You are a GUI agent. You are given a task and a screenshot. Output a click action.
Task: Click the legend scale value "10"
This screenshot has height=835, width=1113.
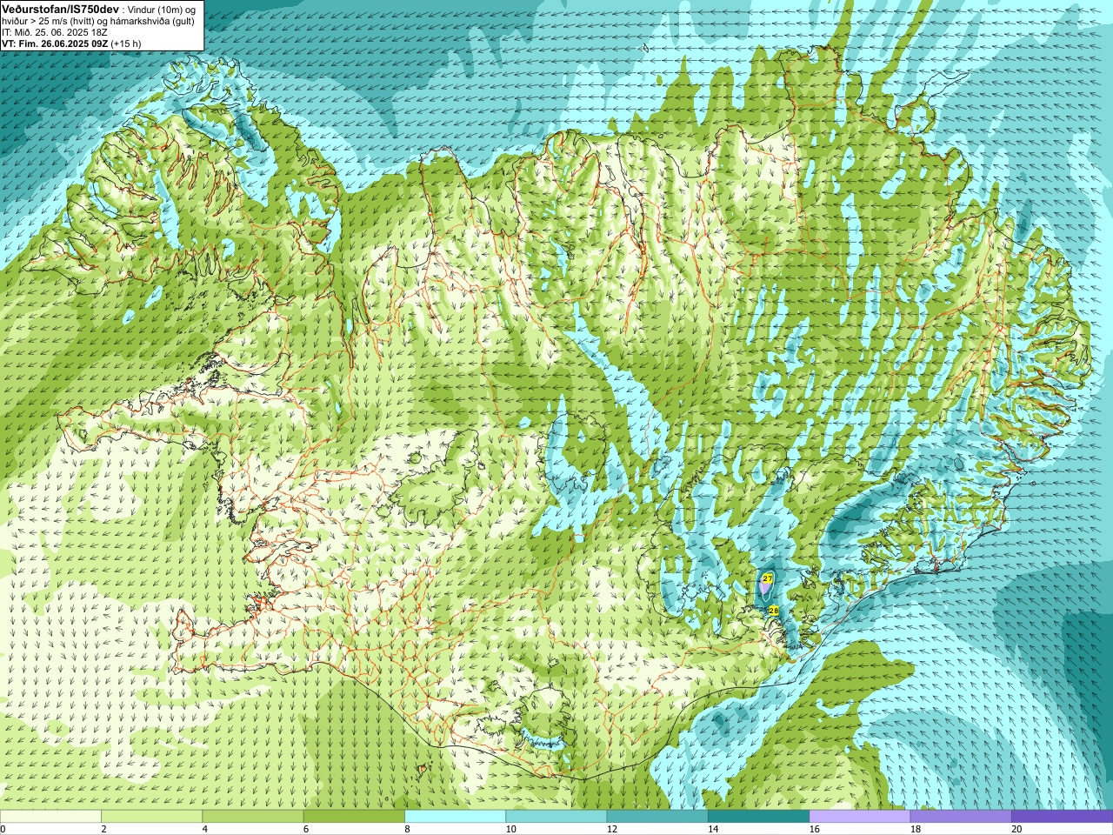click(510, 829)
